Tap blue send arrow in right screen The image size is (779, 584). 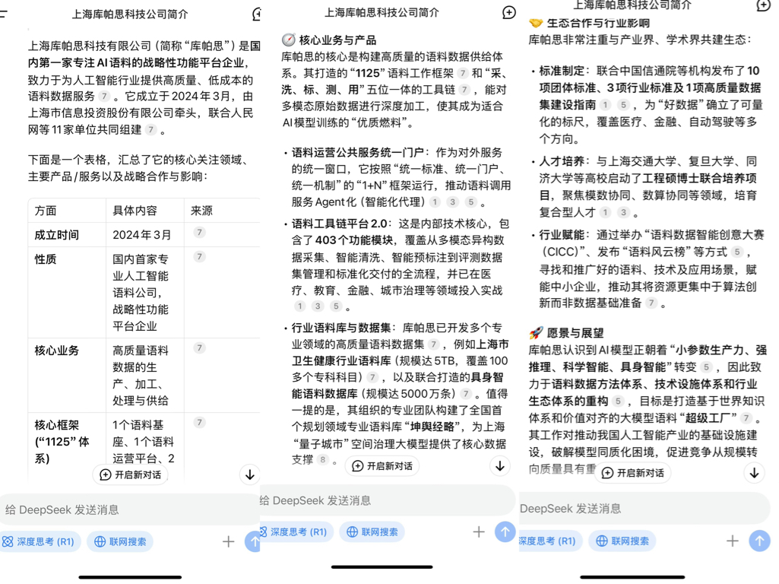(x=759, y=541)
